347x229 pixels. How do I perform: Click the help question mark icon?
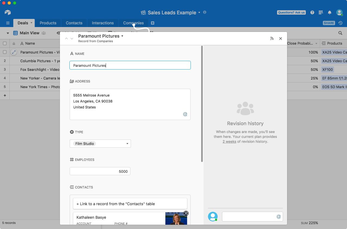point(312,12)
